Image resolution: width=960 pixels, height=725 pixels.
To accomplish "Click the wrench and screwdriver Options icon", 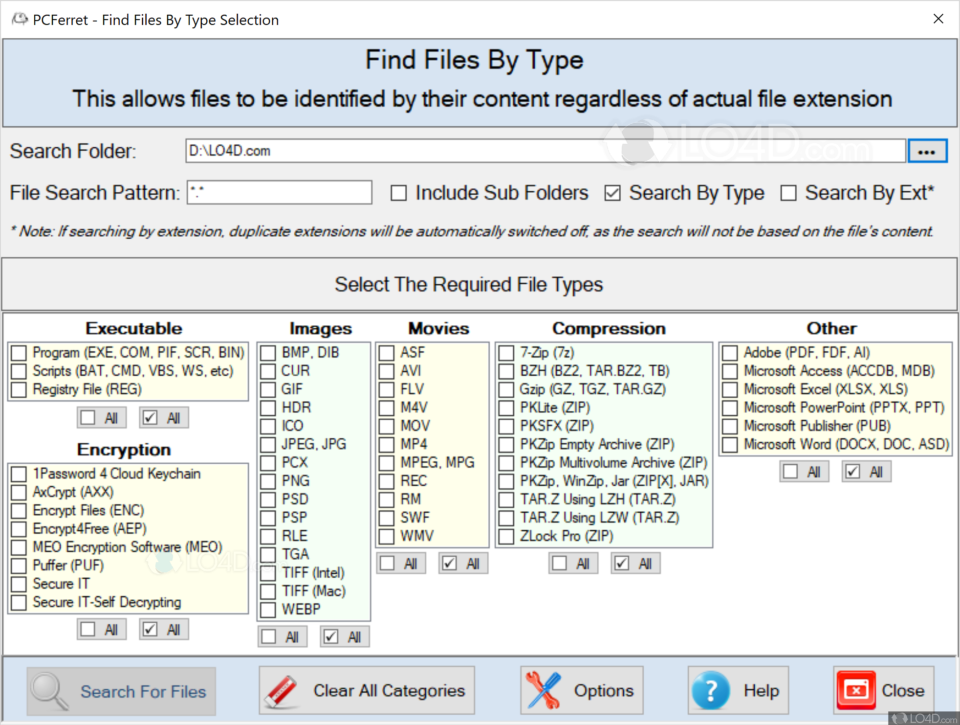I will coord(543,691).
